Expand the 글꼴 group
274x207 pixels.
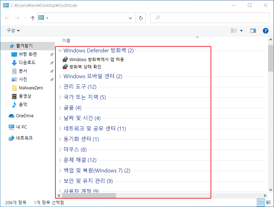coord(60,108)
